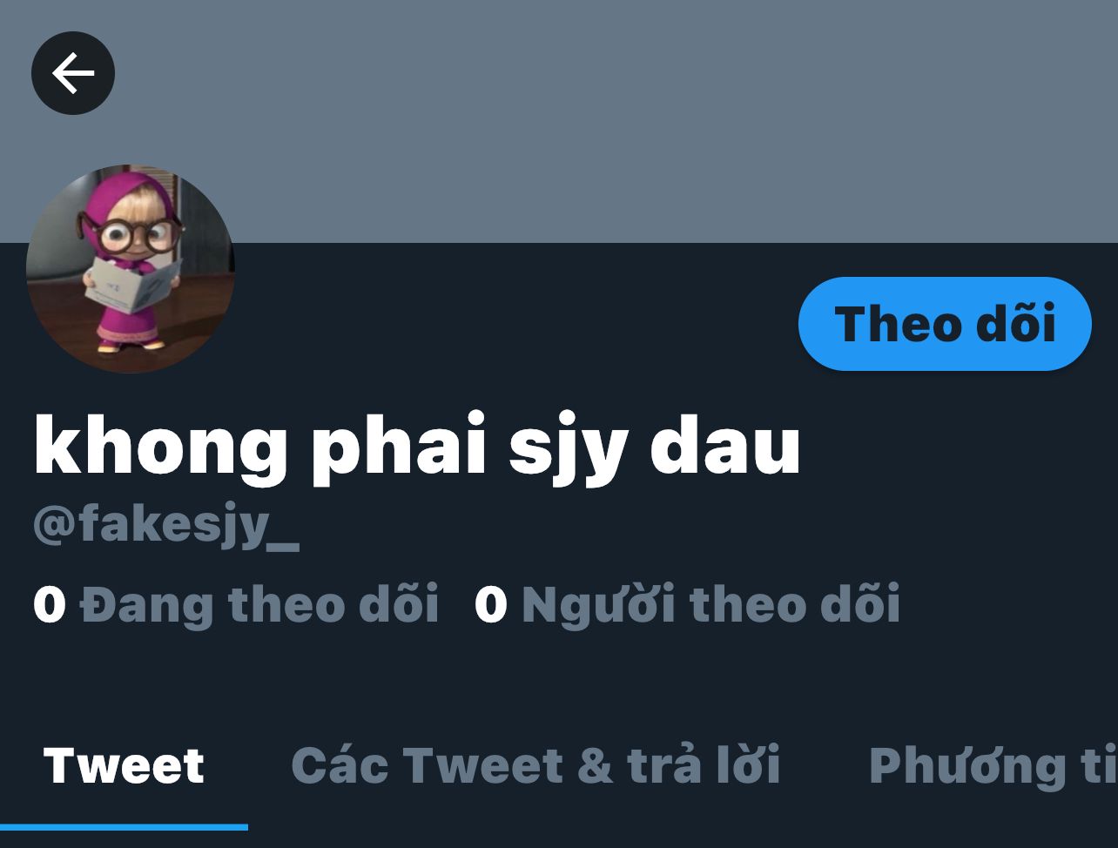Tap the white arrow inside the dark circle
1118x848 pixels.
click(x=73, y=73)
